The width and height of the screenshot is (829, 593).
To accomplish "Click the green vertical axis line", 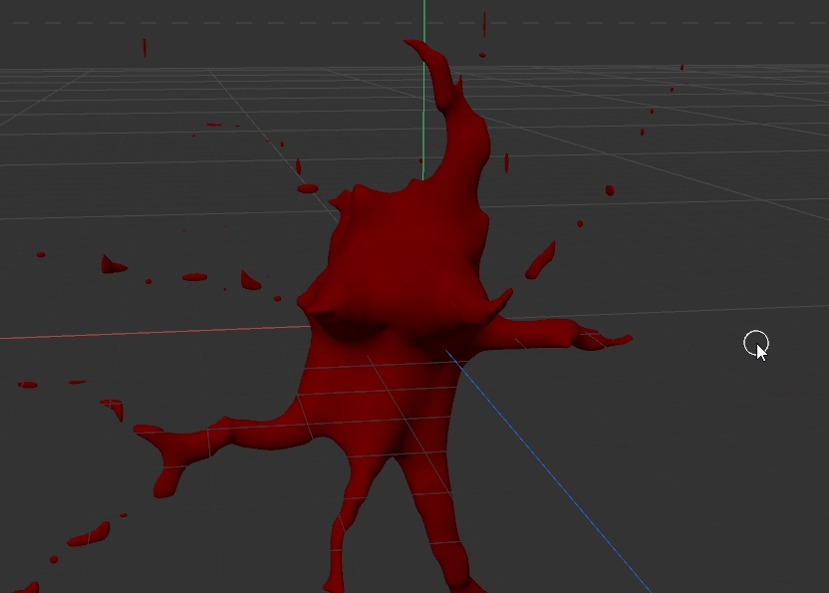I will [423, 80].
